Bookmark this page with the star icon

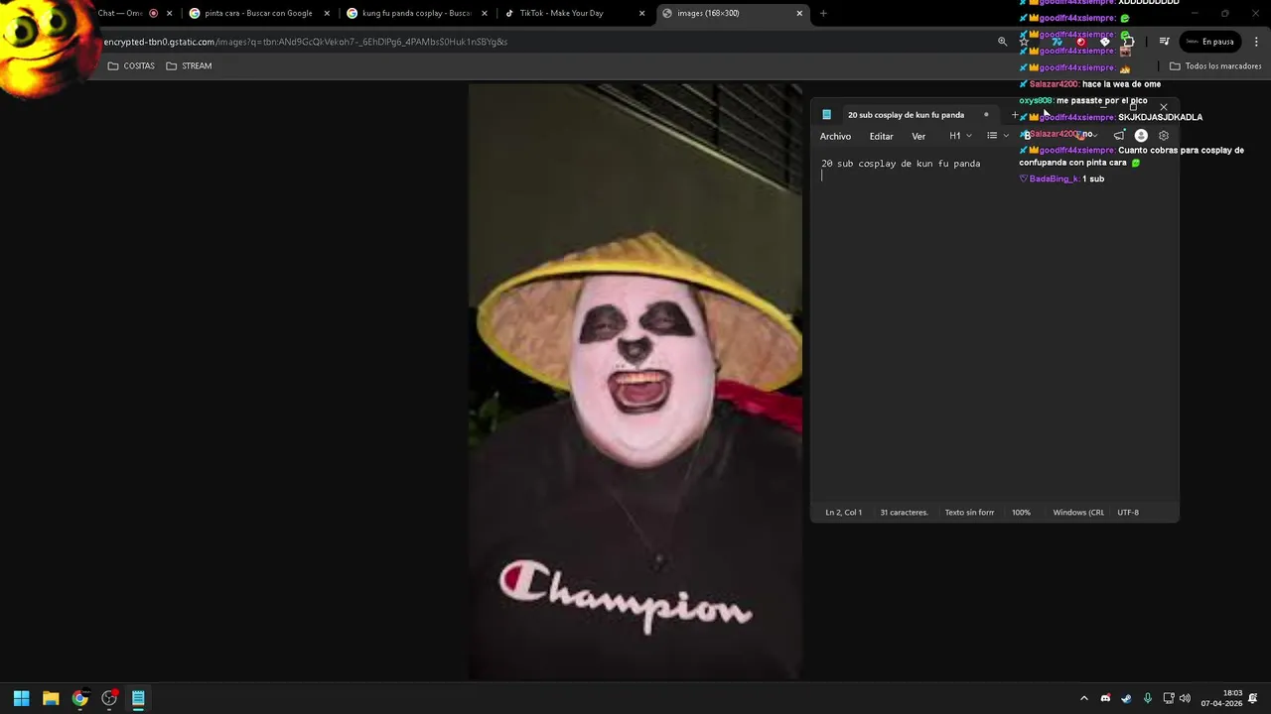point(1025,42)
